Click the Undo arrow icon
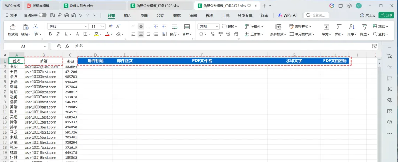Screen dimensions: 398x162 coord(81,15)
